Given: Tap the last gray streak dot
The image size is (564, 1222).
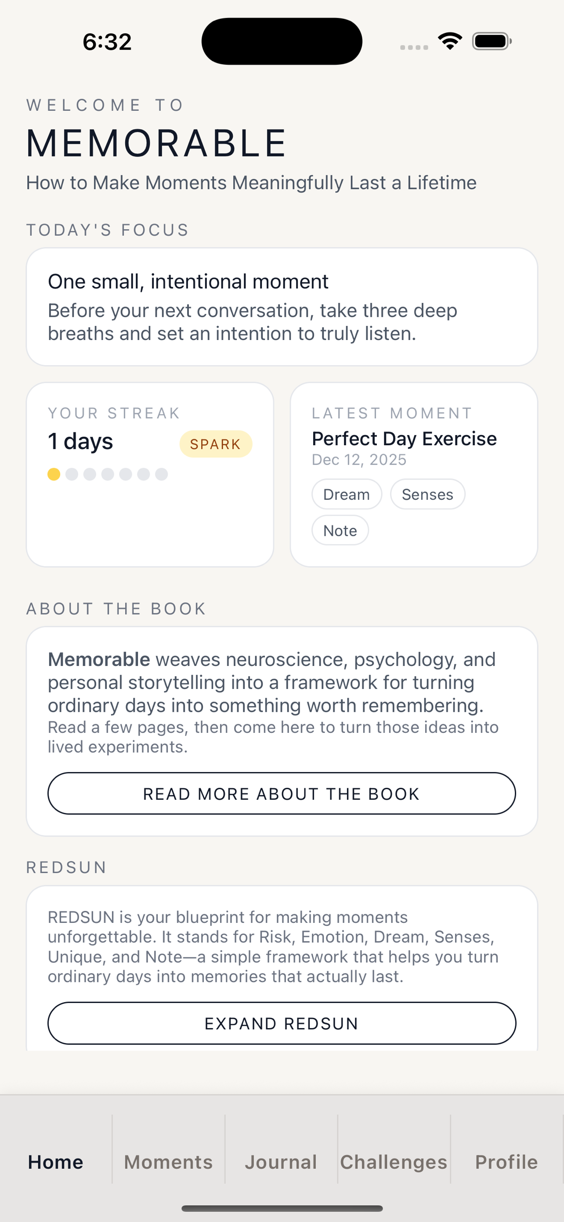Looking at the screenshot, I should [162, 474].
